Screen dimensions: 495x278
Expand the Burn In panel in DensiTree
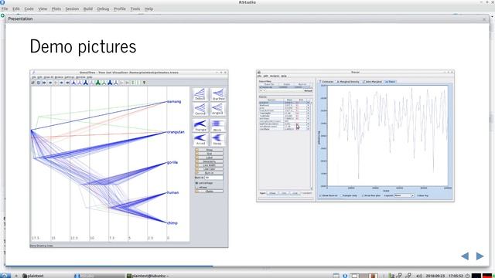coord(209,173)
